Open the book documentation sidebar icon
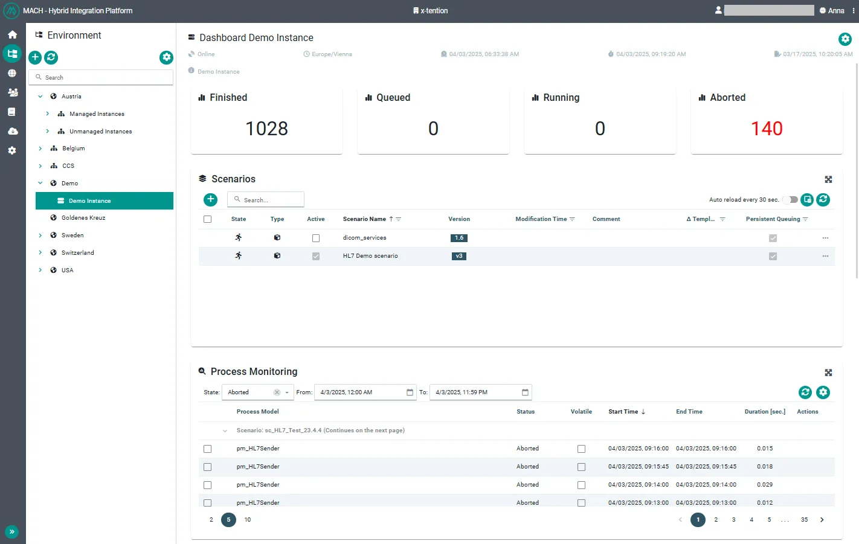Image resolution: width=859 pixels, height=544 pixels. point(12,112)
